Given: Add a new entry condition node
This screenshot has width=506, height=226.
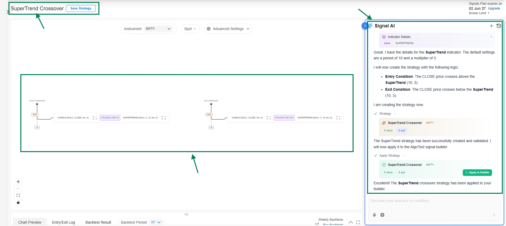Looking at the screenshot, I should [37, 127].
